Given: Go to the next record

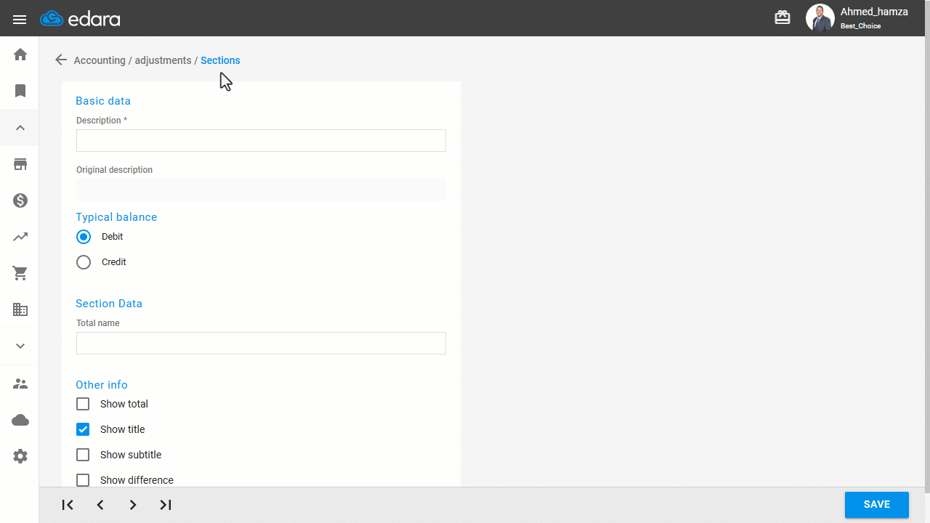Looking at the screenshot, I should pos(133,505).
